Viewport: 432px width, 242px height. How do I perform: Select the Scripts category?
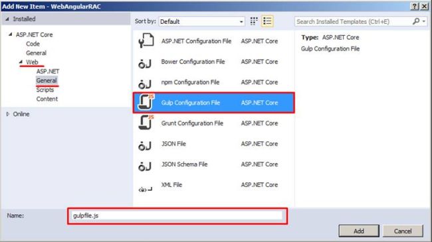[x=45, y=90]
